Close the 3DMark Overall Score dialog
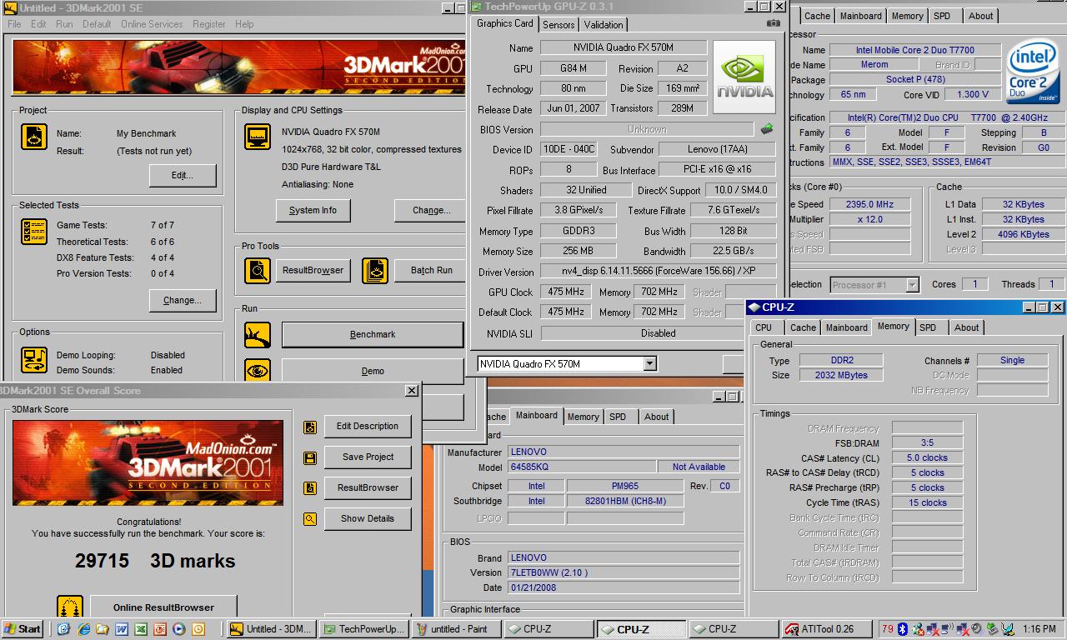The width and height of the screenshot is (1067, 640). (x=412, y=390)
